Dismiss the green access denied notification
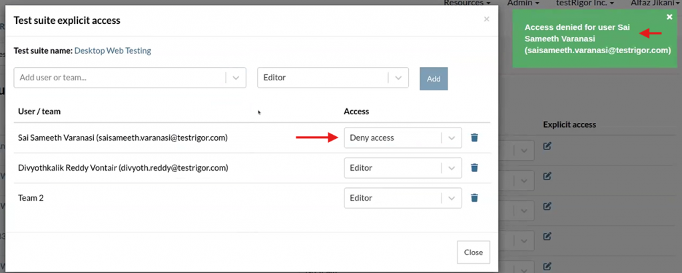This screenshot has width=682, height=273. [x=669, y=17]
